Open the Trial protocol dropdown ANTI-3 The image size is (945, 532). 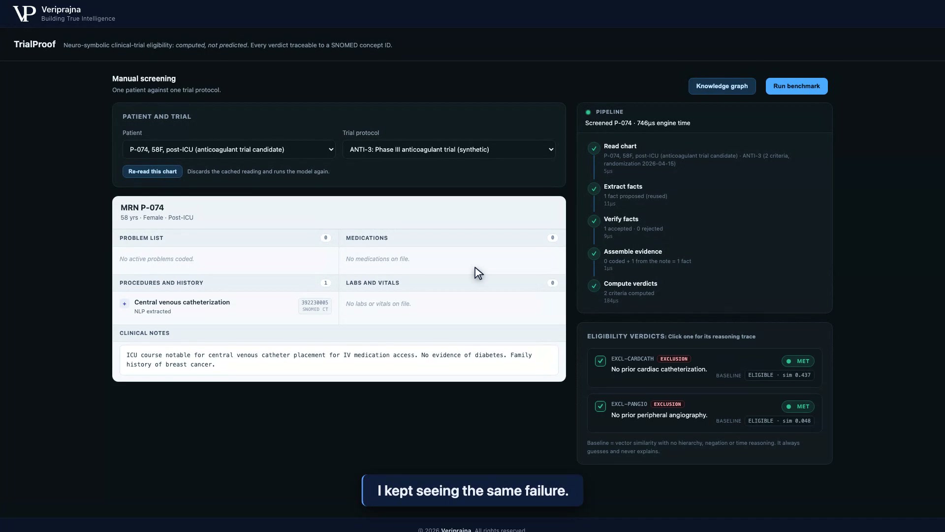449,149
